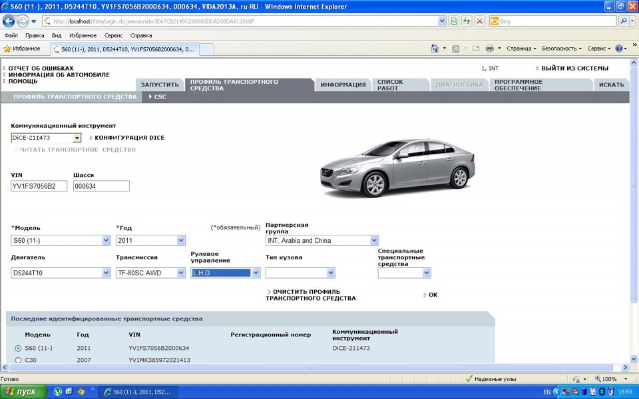This screenshot has height=399, width=639.
Task: Switch to the ИНФОРМАЦИЯ tab
Action: [x=343, y=85]
